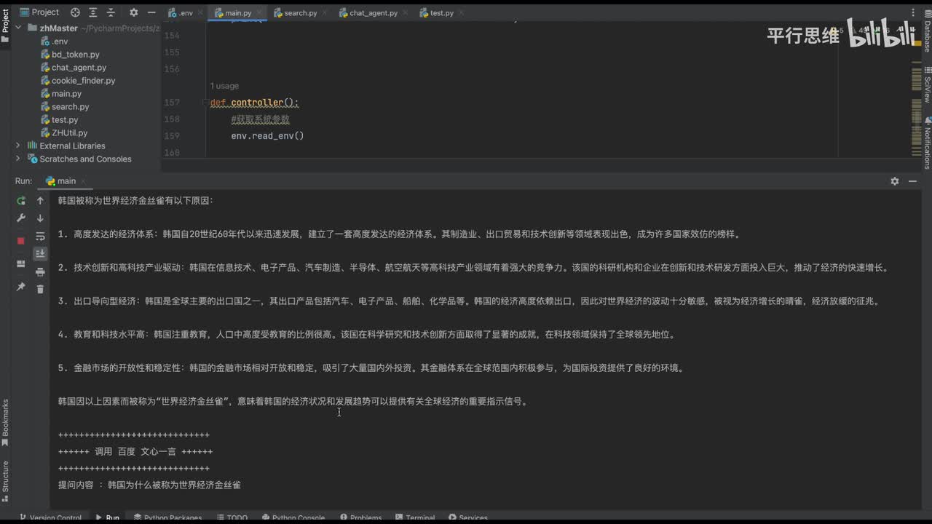932x524 pixels.
Task: Expand Scratches and Consoles node
Action: tap(18, 159)
